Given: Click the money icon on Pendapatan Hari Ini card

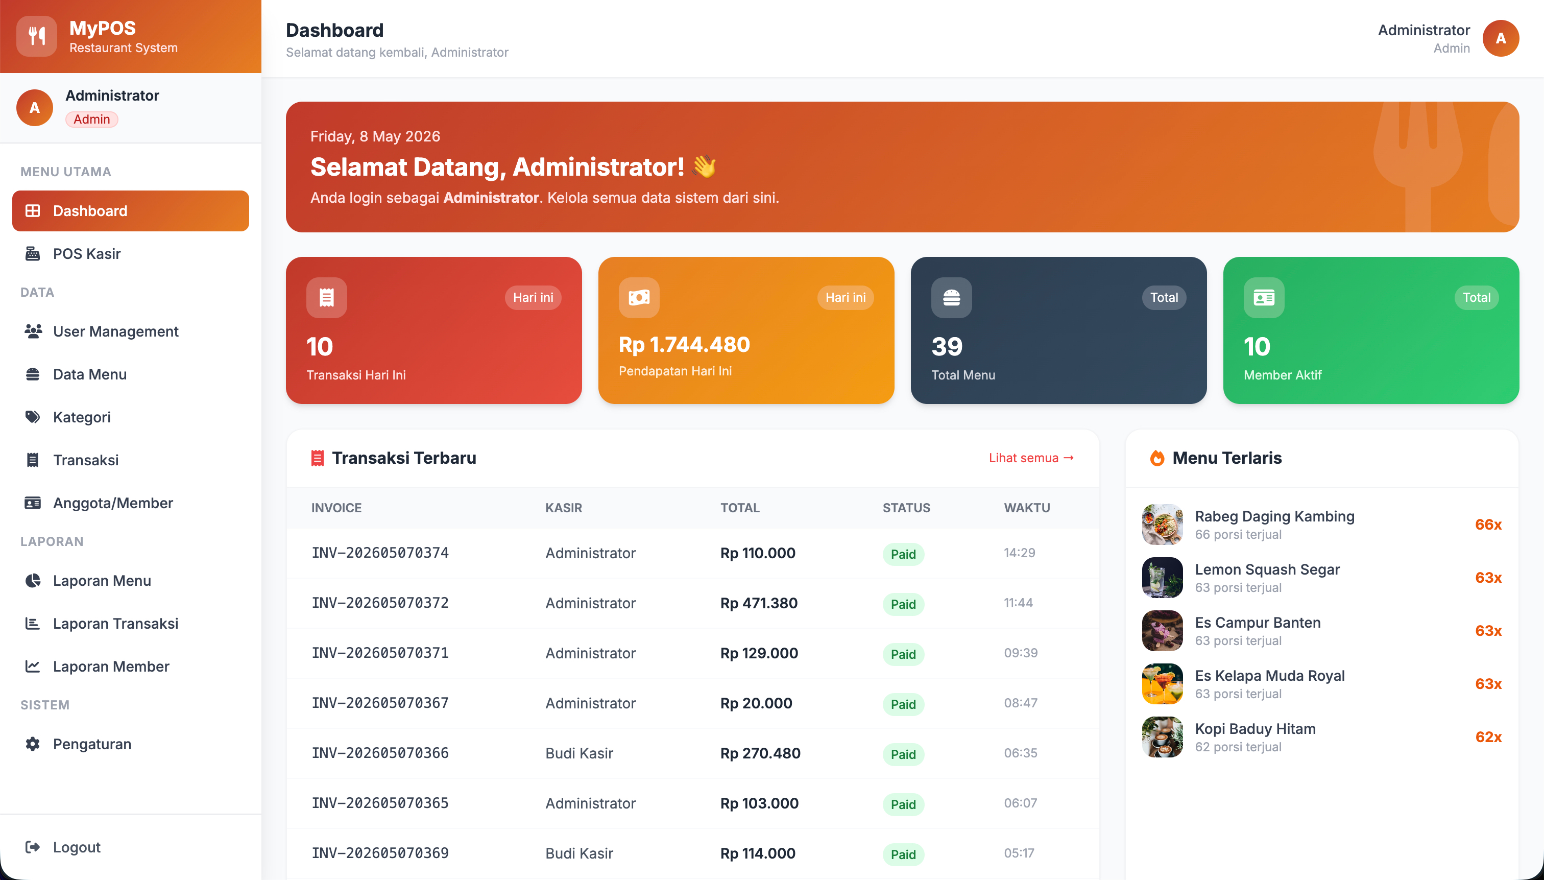Looking at the screenshot, I should (x=639, y=297).
